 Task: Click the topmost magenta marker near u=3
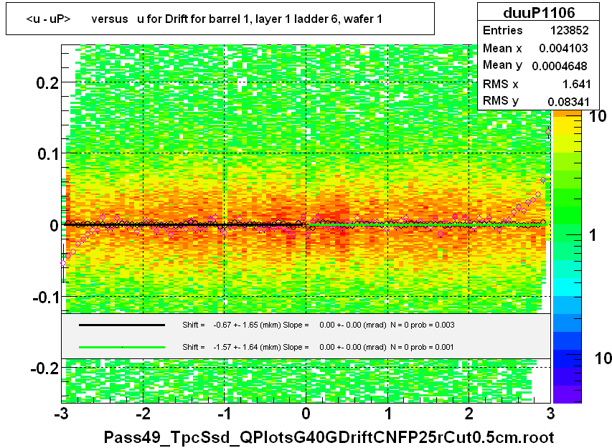pos(548,132)
